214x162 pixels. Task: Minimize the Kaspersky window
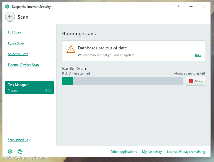point(191,6)
